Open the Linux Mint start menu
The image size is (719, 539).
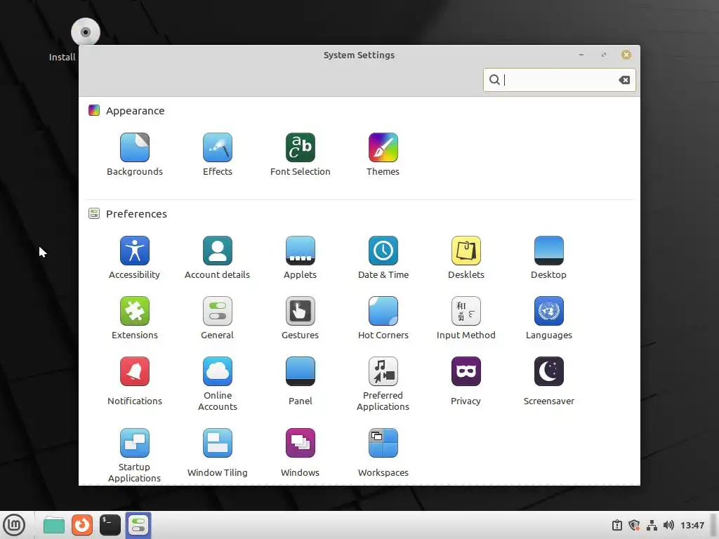(14, 525)
